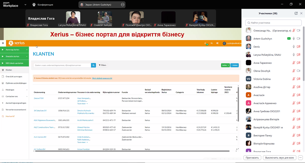Open the Конференция meeting info icon
305x163 pixels.
(x=34, y=4)
